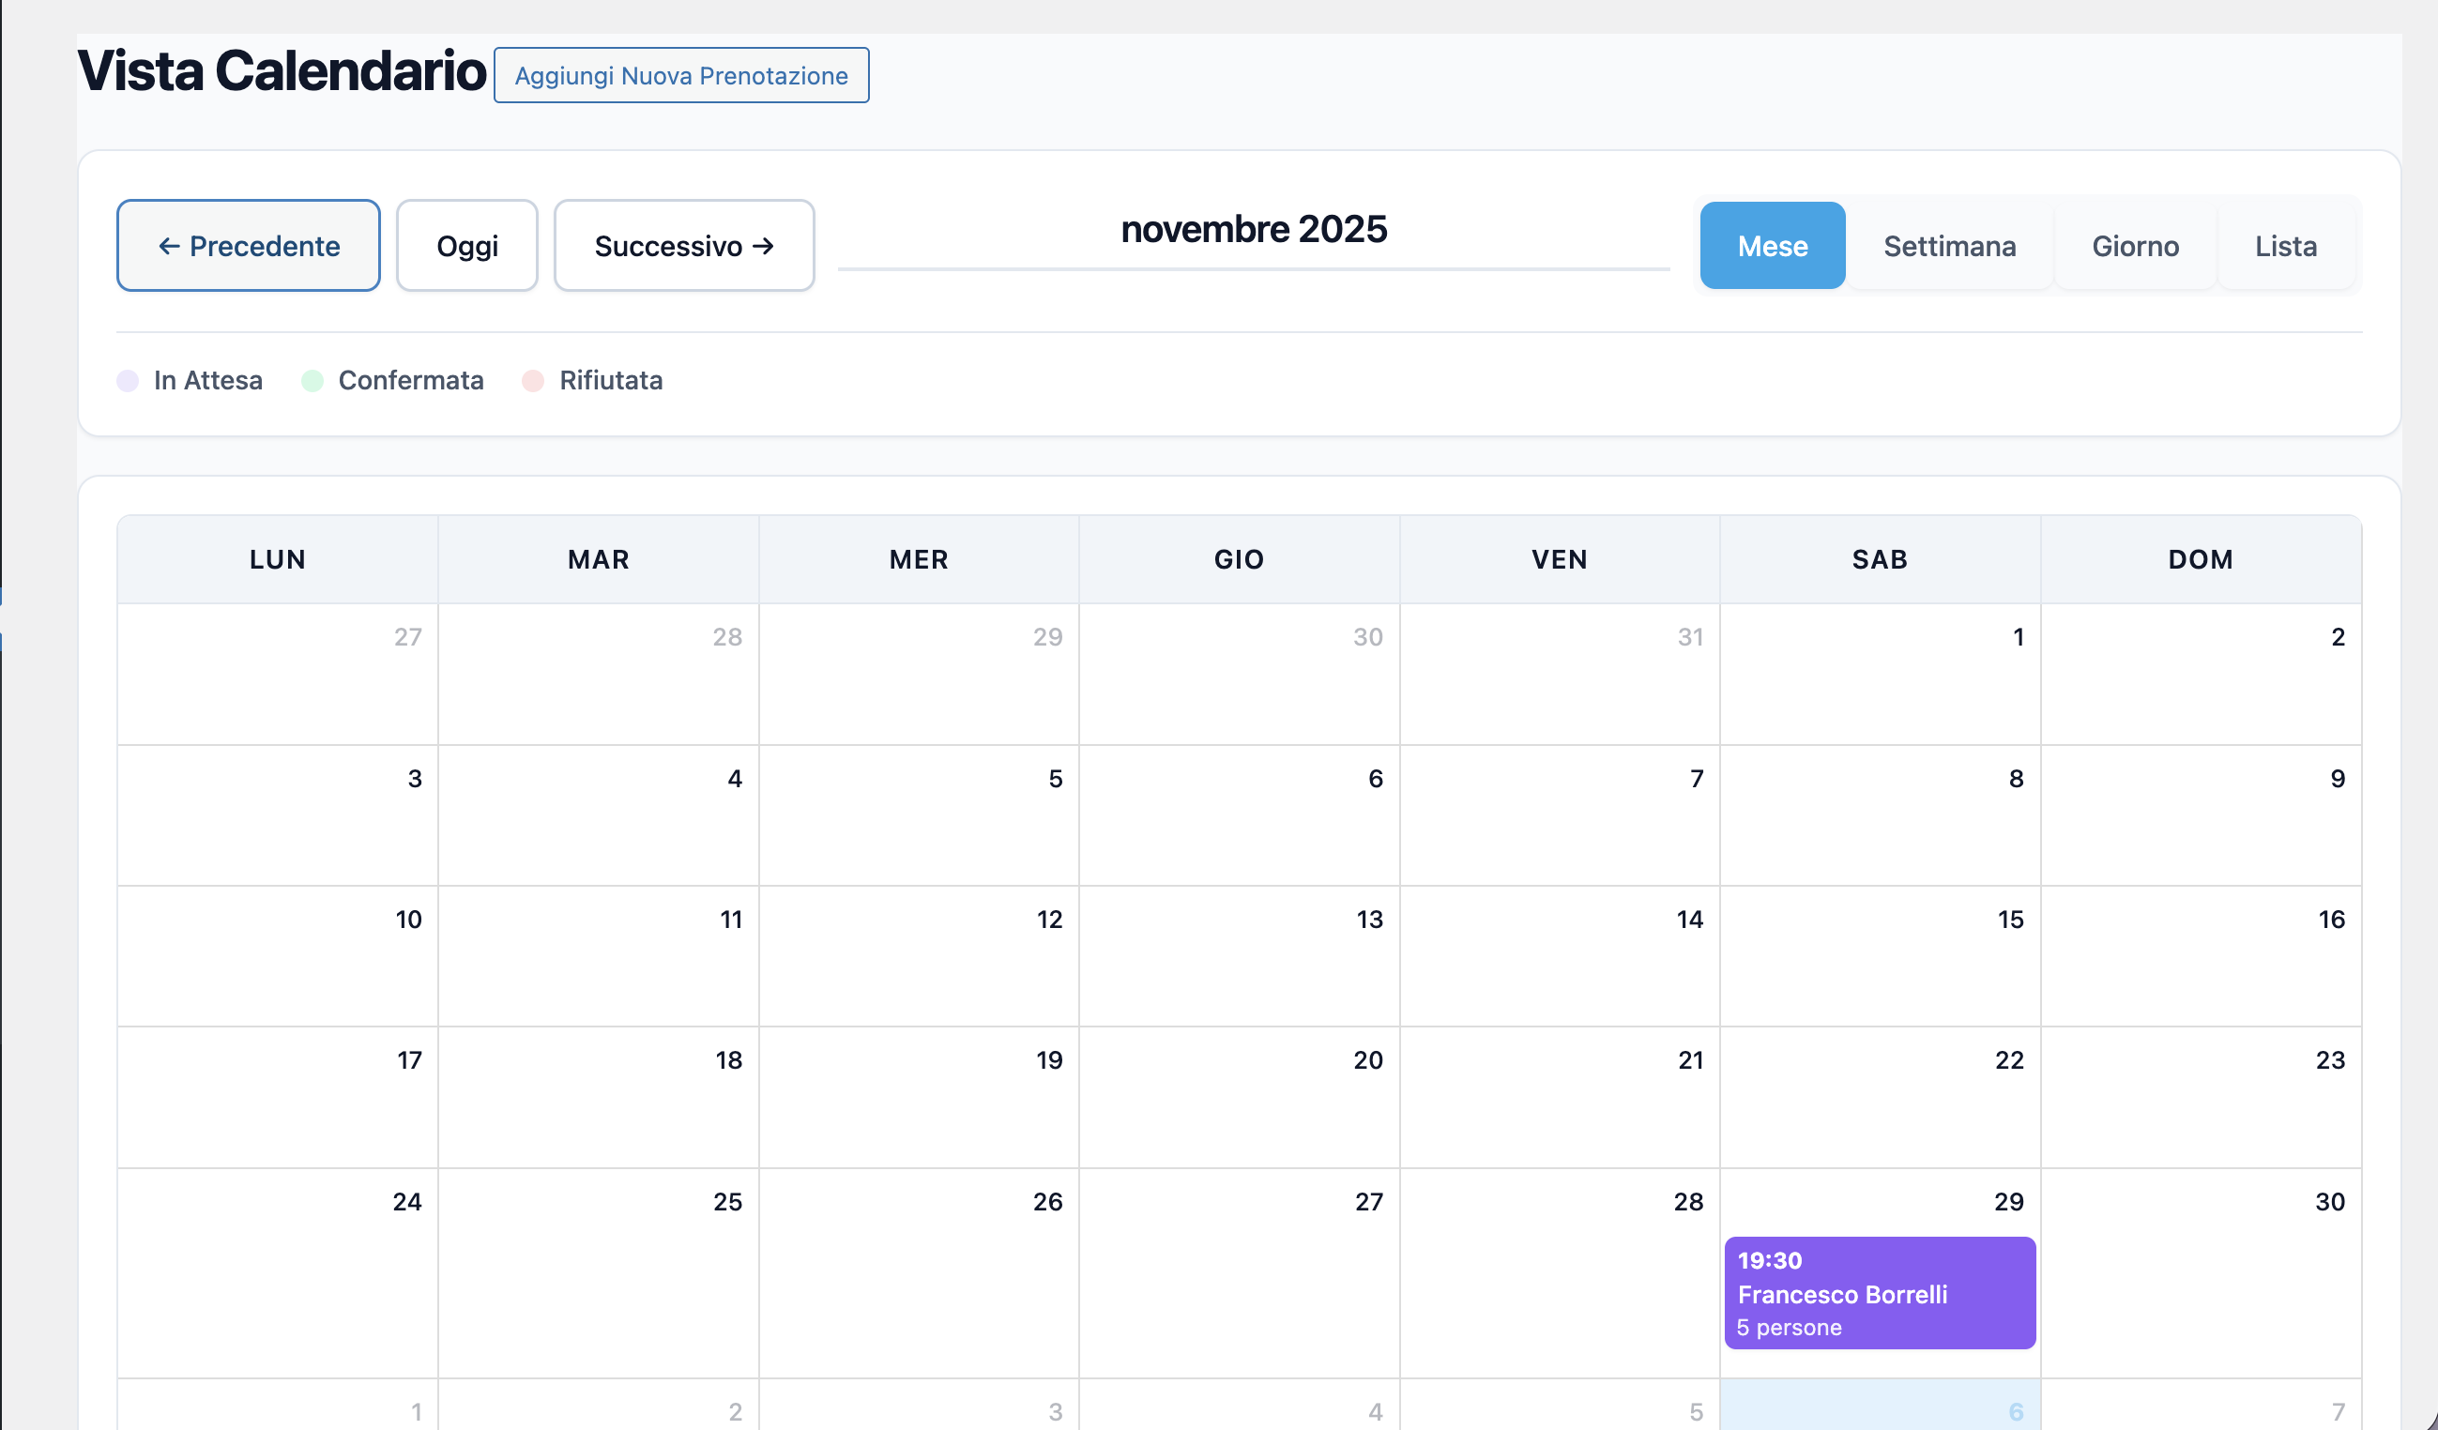2438x1430 pixels.
Task: Click the highlighted December 6 cell
Action: click(1879, 1407)
